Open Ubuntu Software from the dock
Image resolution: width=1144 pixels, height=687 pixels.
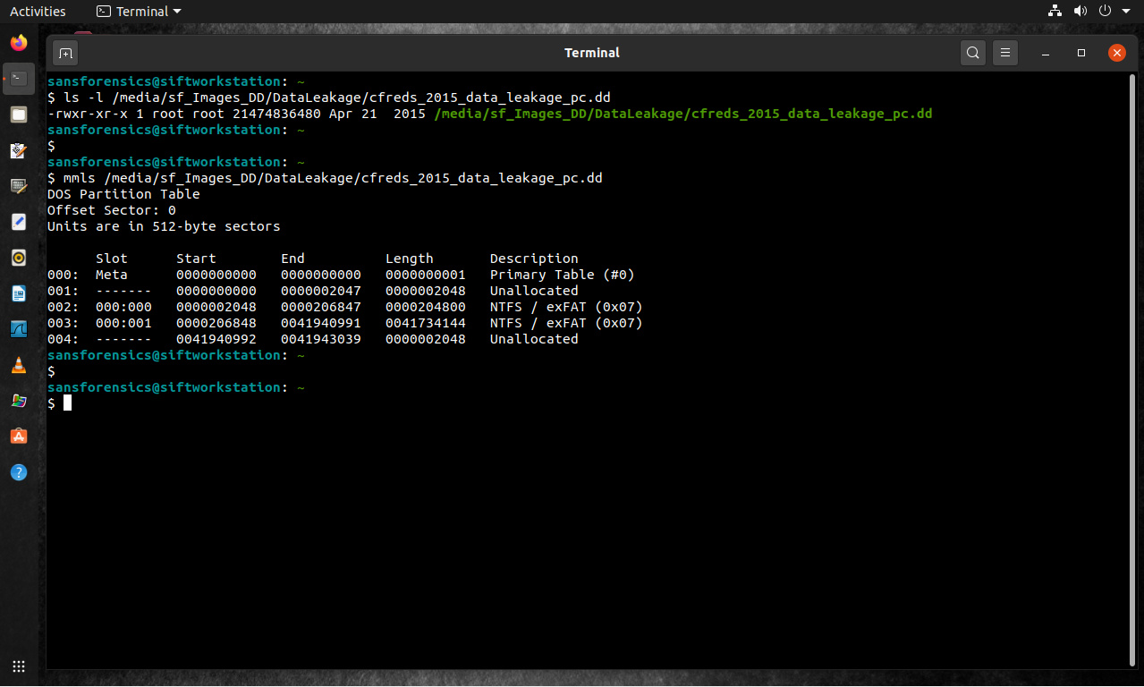click(x=19, y=436)
